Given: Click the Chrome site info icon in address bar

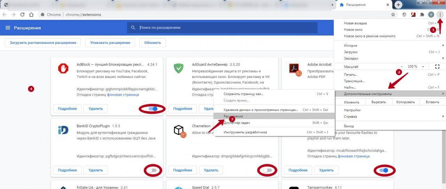Looking at the screenshot, I should coord(43,15).
